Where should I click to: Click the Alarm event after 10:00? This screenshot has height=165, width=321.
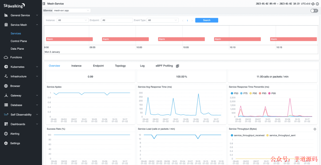click(x=181, y=39)
